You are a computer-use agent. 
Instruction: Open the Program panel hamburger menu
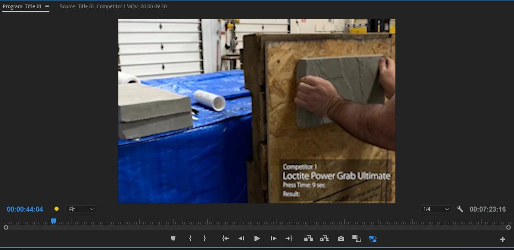point(47,6)
